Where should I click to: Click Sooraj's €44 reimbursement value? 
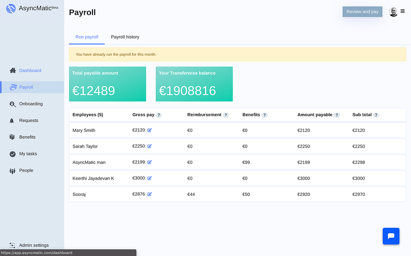tap(191, 195)
